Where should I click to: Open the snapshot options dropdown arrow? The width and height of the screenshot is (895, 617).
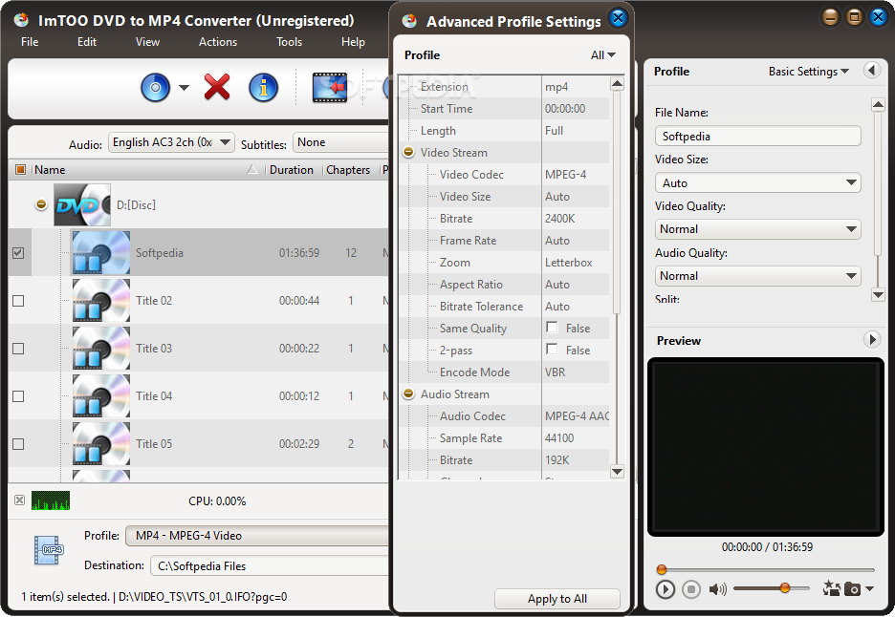pos(870,588)
